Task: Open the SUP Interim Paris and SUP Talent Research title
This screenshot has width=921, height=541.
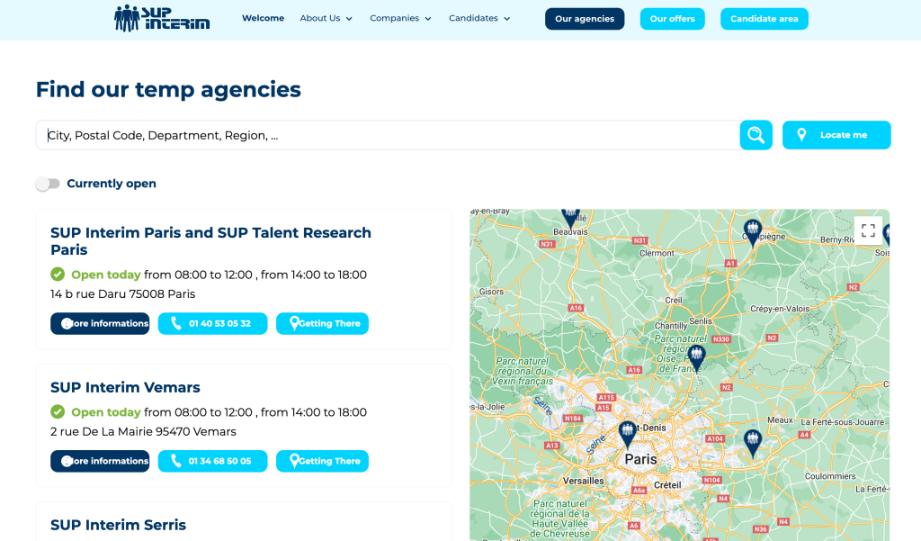Action: click(210, 241)
